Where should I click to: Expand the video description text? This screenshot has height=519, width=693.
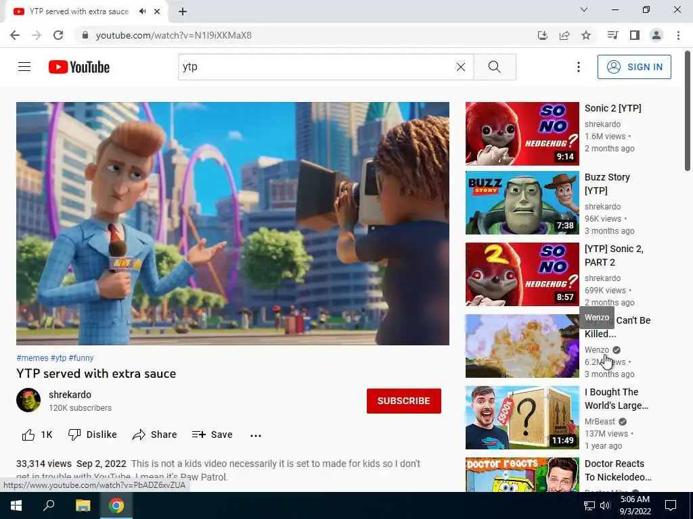219,470
